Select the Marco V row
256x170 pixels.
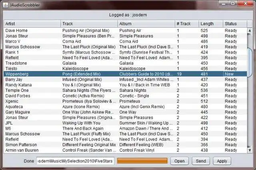(x=125, y=42)
